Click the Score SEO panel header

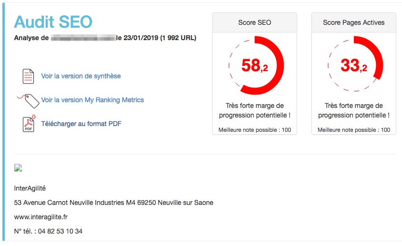pos(255,22)
